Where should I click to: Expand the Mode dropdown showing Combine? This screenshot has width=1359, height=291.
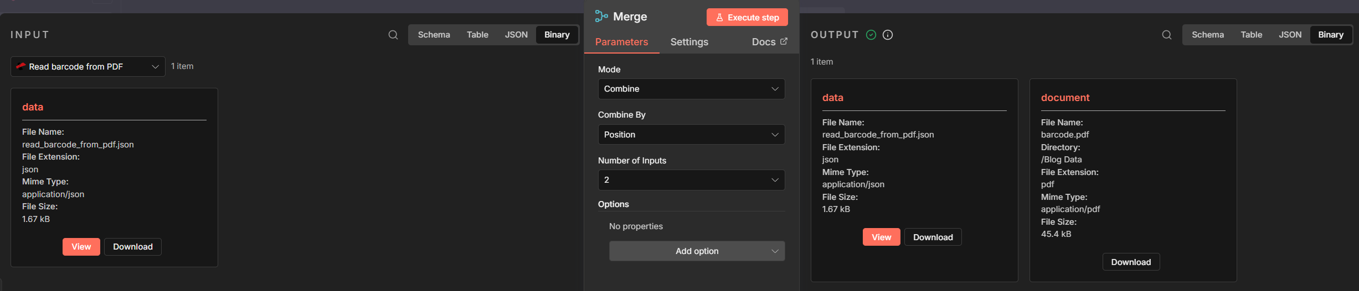coord(691,89)
